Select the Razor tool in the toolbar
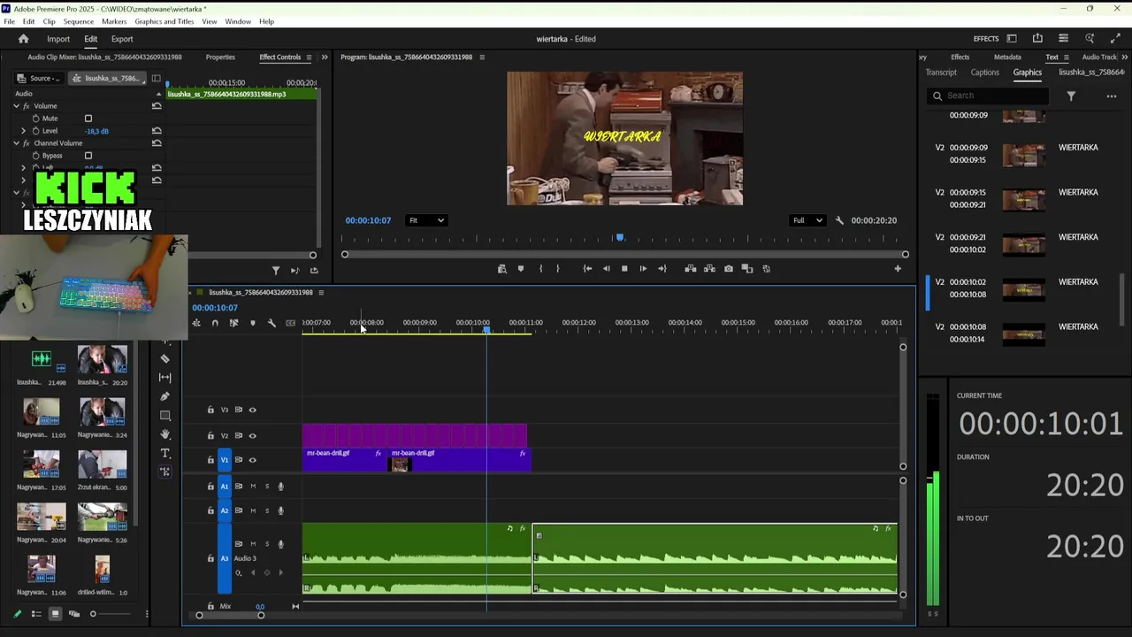1132x637 pixels. (165, 358)
